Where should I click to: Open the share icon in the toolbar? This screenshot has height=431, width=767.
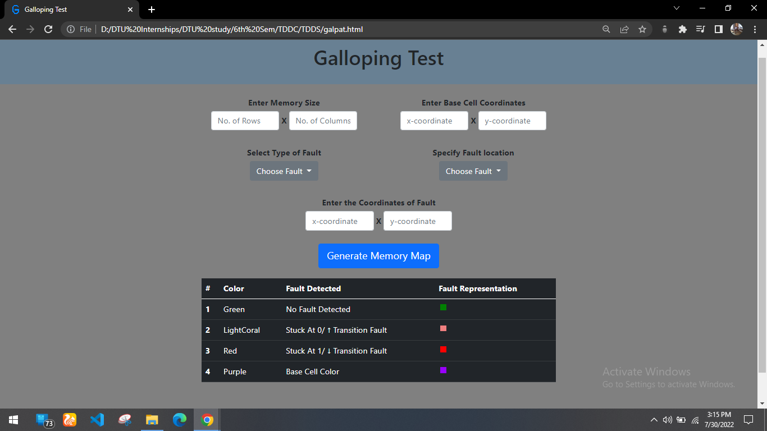click(x=624, y=29)
